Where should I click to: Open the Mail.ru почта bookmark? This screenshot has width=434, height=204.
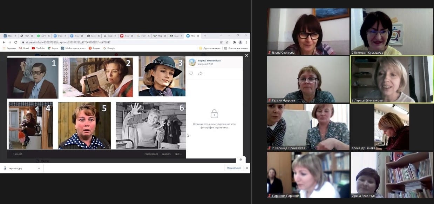[73, 48]
